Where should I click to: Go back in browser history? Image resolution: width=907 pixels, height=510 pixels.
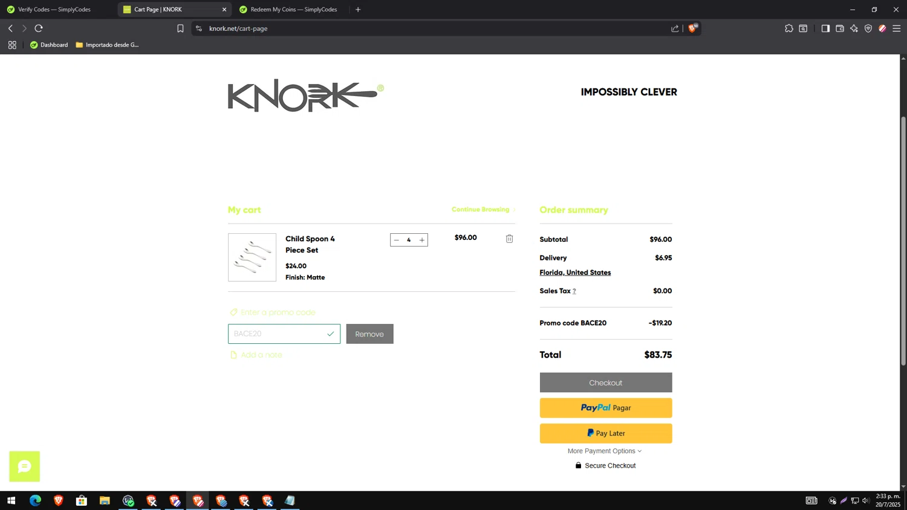[x=10, y=28]
